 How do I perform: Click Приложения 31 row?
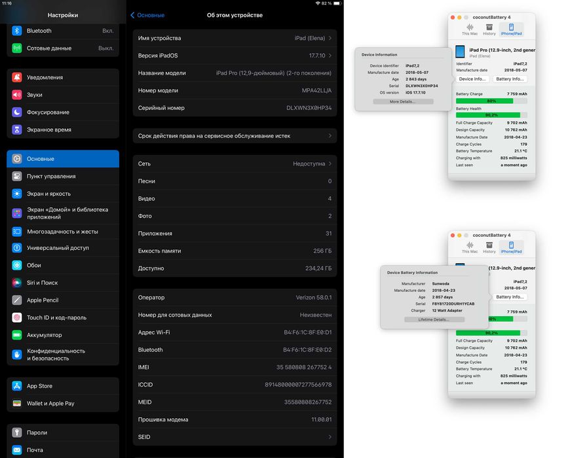(x=235, y=234)
